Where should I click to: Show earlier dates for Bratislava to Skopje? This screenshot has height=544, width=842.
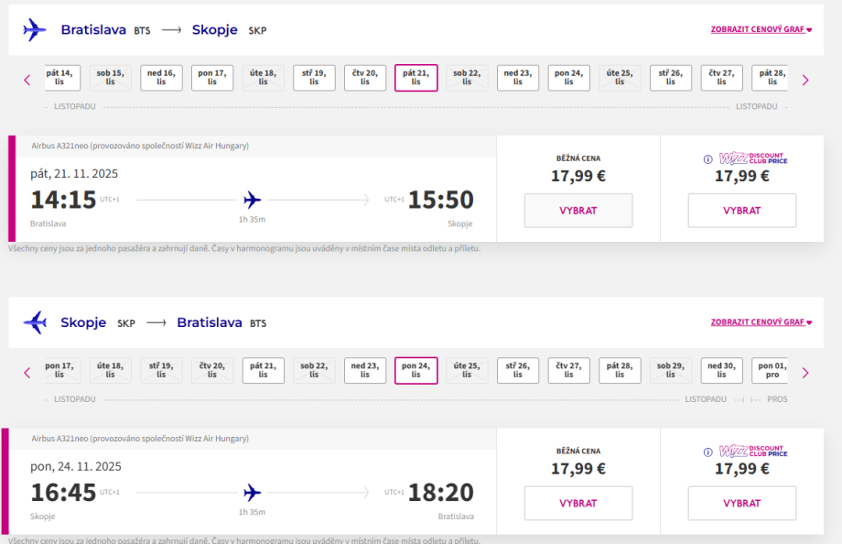click(27, 80)
